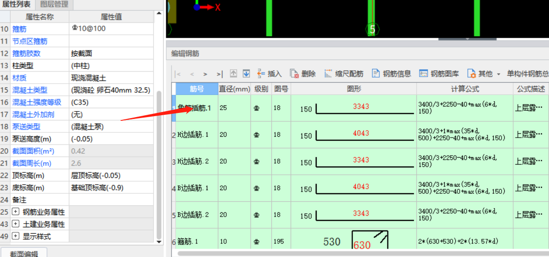Select 箍筋肢数 value 按截面
This screenshot has width=549, height=257.
tap(111, 53)
